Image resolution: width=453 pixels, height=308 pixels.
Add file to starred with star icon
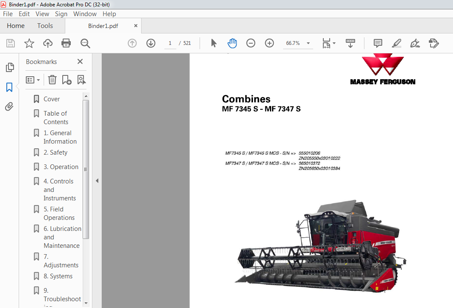(x=29, y=43)
